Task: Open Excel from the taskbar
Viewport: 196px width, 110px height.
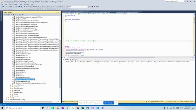Action: (83, 108)
